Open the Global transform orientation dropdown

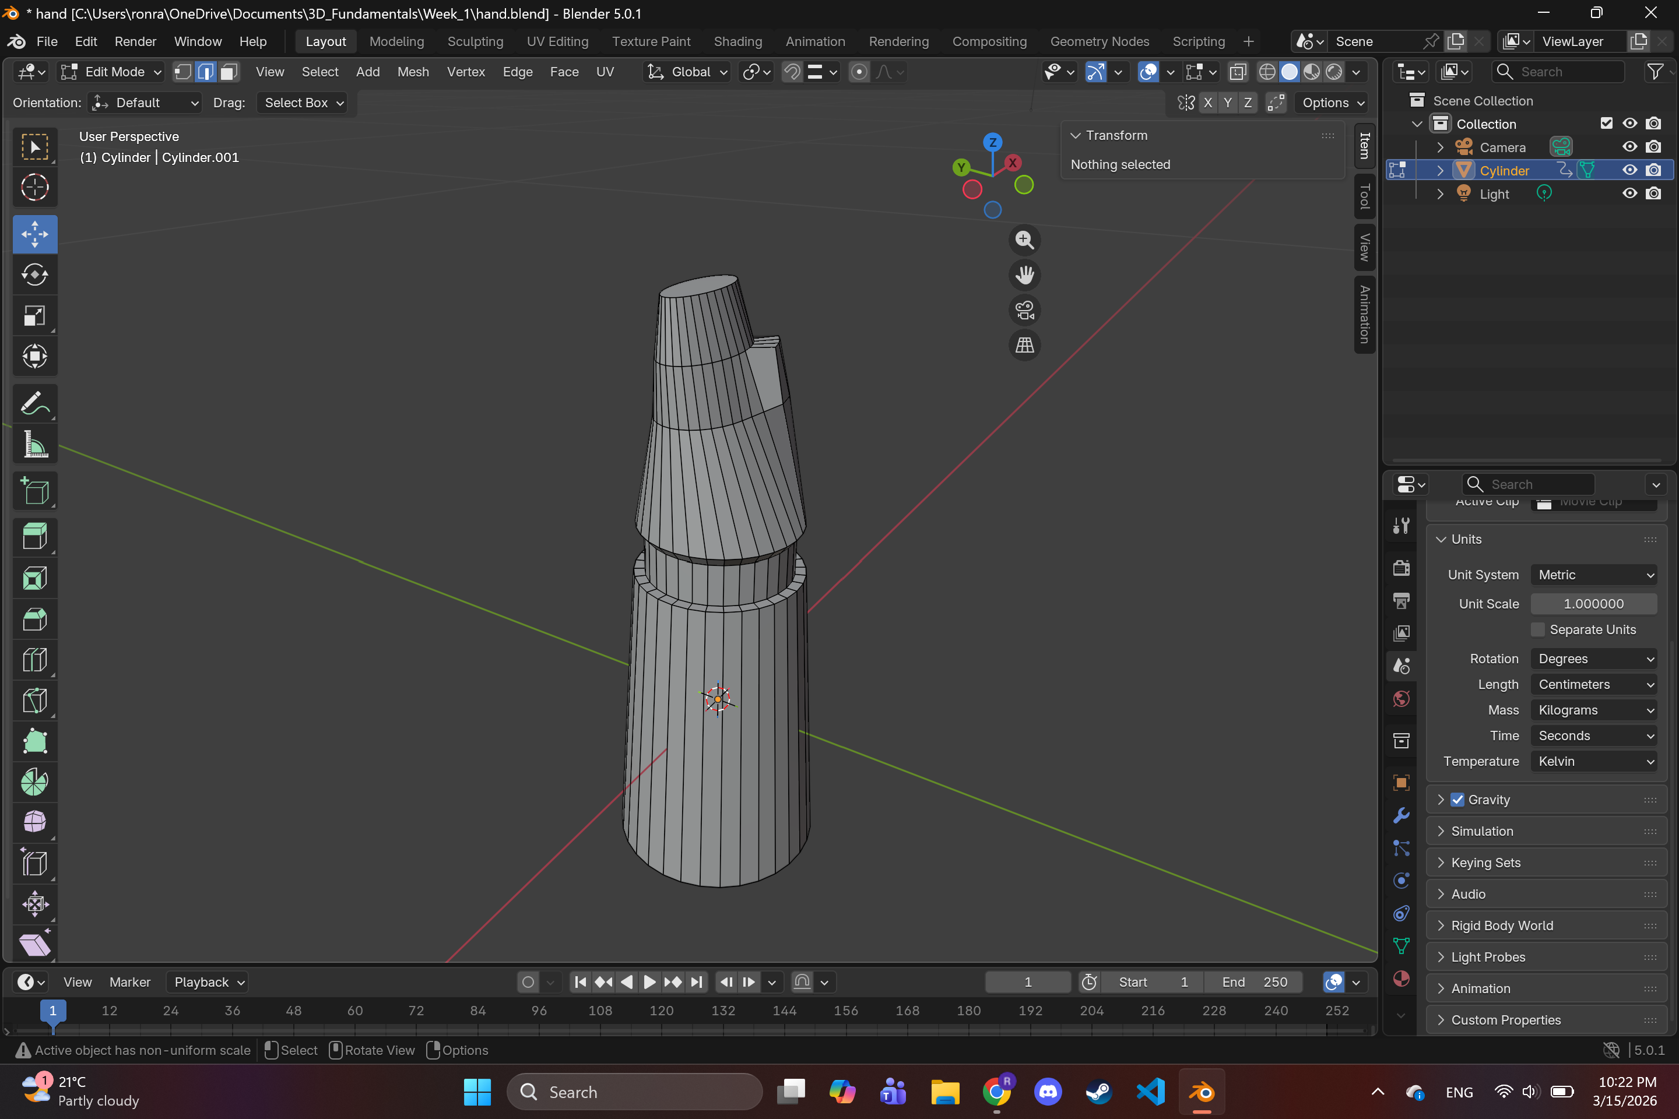click(x=687, y=71)
